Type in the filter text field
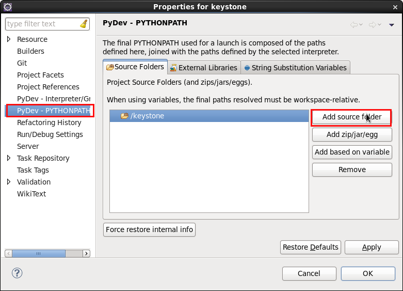This screenshot has width=403, height=291. point(41,24)
